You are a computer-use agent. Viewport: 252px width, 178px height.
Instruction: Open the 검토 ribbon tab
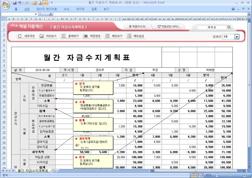(x=94, y=9)
